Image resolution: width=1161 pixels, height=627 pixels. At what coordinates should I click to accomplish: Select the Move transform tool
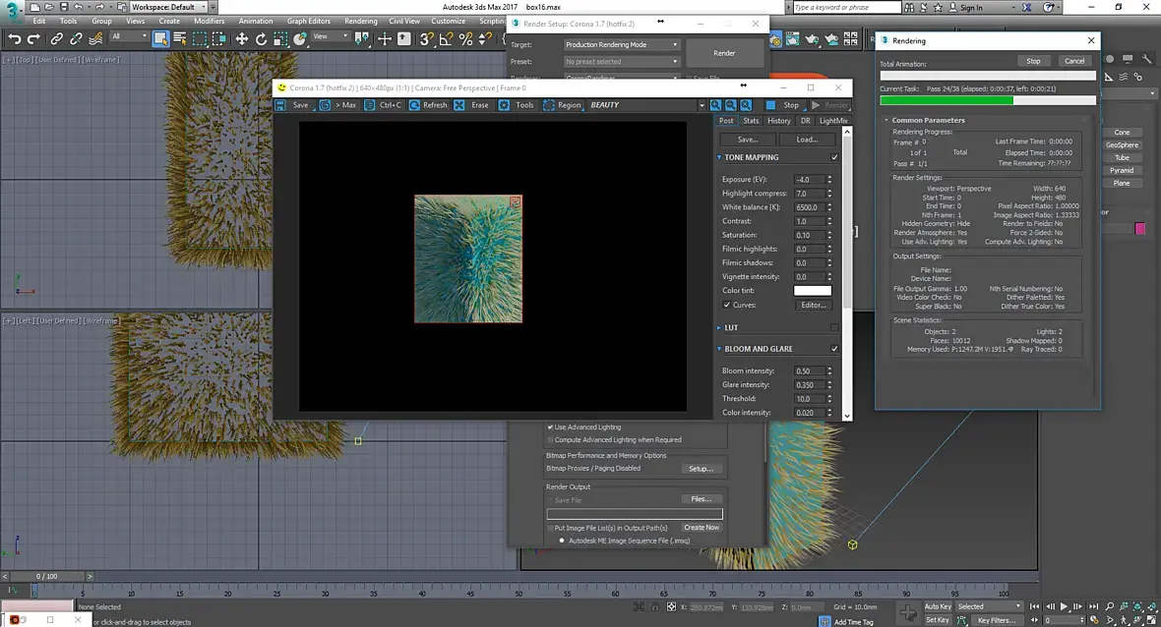pyautogui.click(x=241, y=39)
